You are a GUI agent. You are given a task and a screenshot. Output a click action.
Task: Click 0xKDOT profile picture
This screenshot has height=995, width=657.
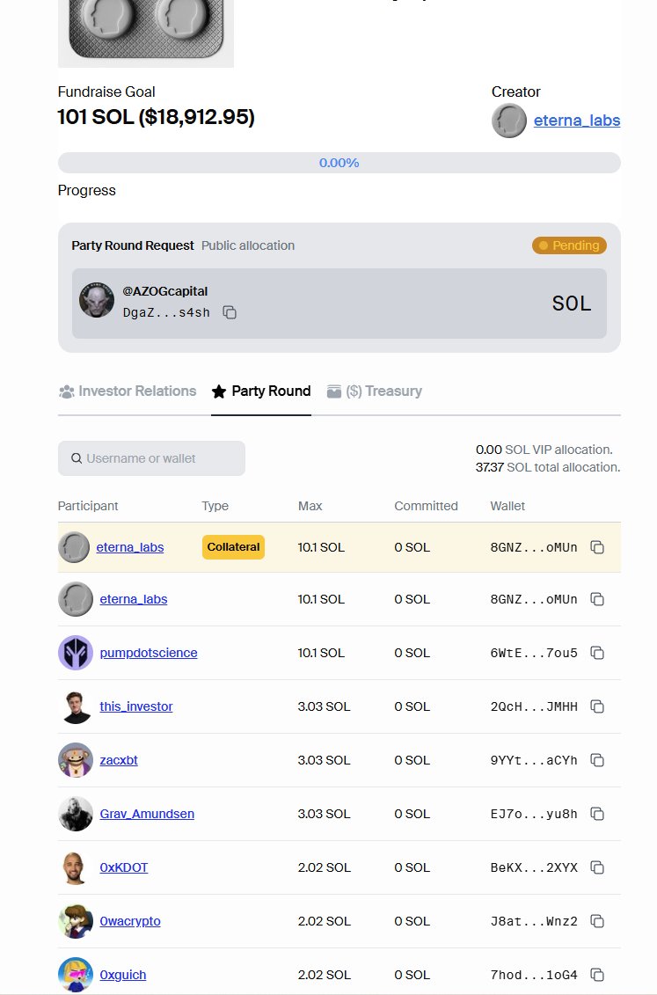[76, 867]
